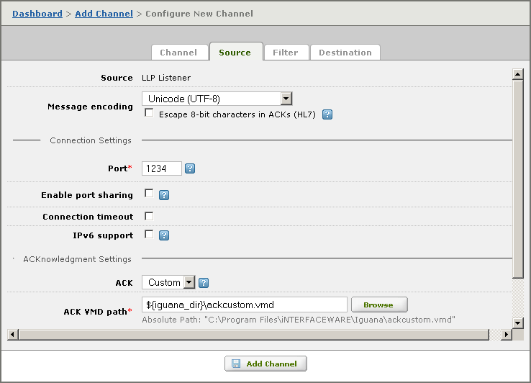Viewport: 531px width, 383px height.
Task: Open the Destination tab
Action: (x=345, y=53)
